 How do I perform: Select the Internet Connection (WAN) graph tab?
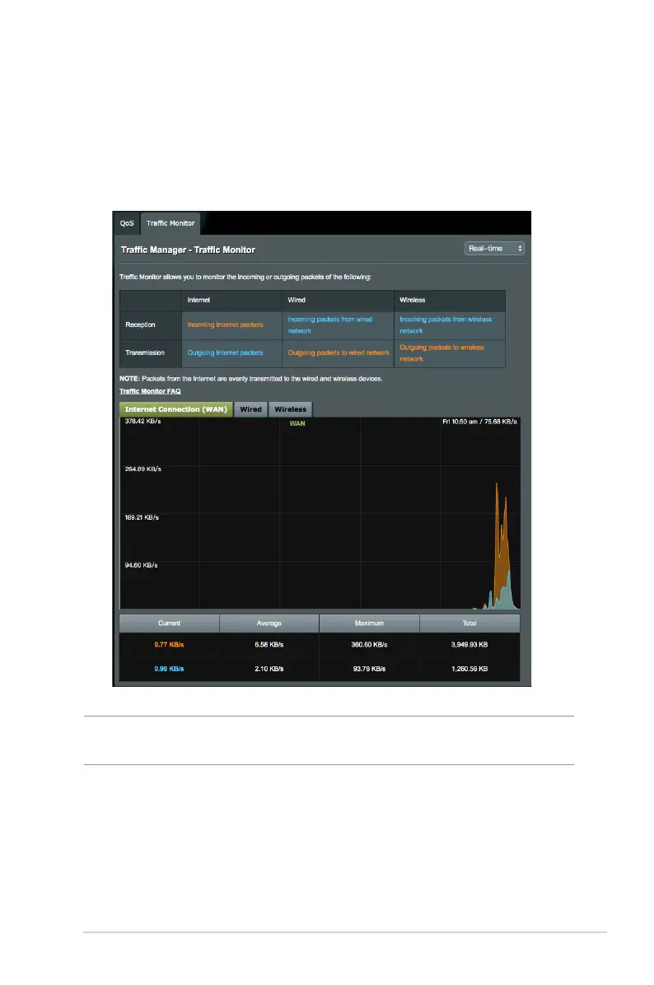coord(176,409)
